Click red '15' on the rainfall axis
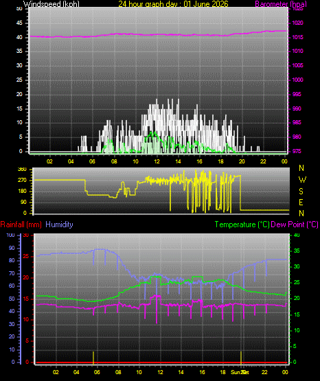This screenshot has width=320, height=381. 26,299
